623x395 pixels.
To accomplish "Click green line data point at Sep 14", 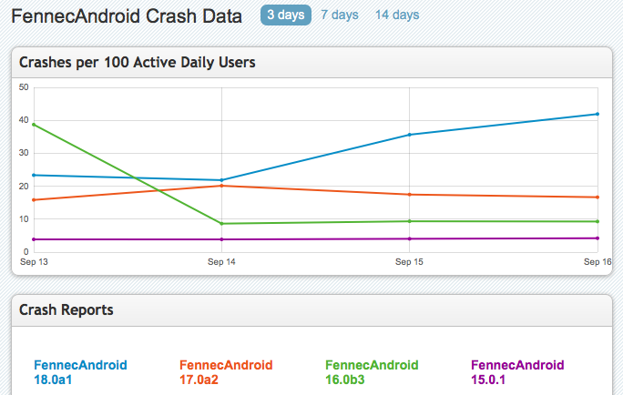I will click(x=222, y=224).
